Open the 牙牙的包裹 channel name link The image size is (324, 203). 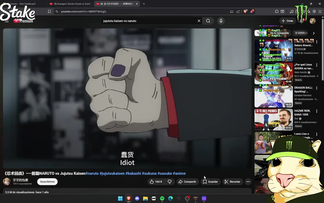(21, 180)
